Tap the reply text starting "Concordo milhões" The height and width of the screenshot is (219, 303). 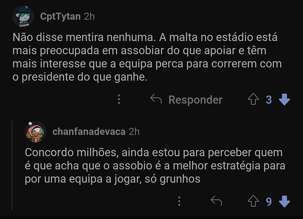tap(155, 166)
